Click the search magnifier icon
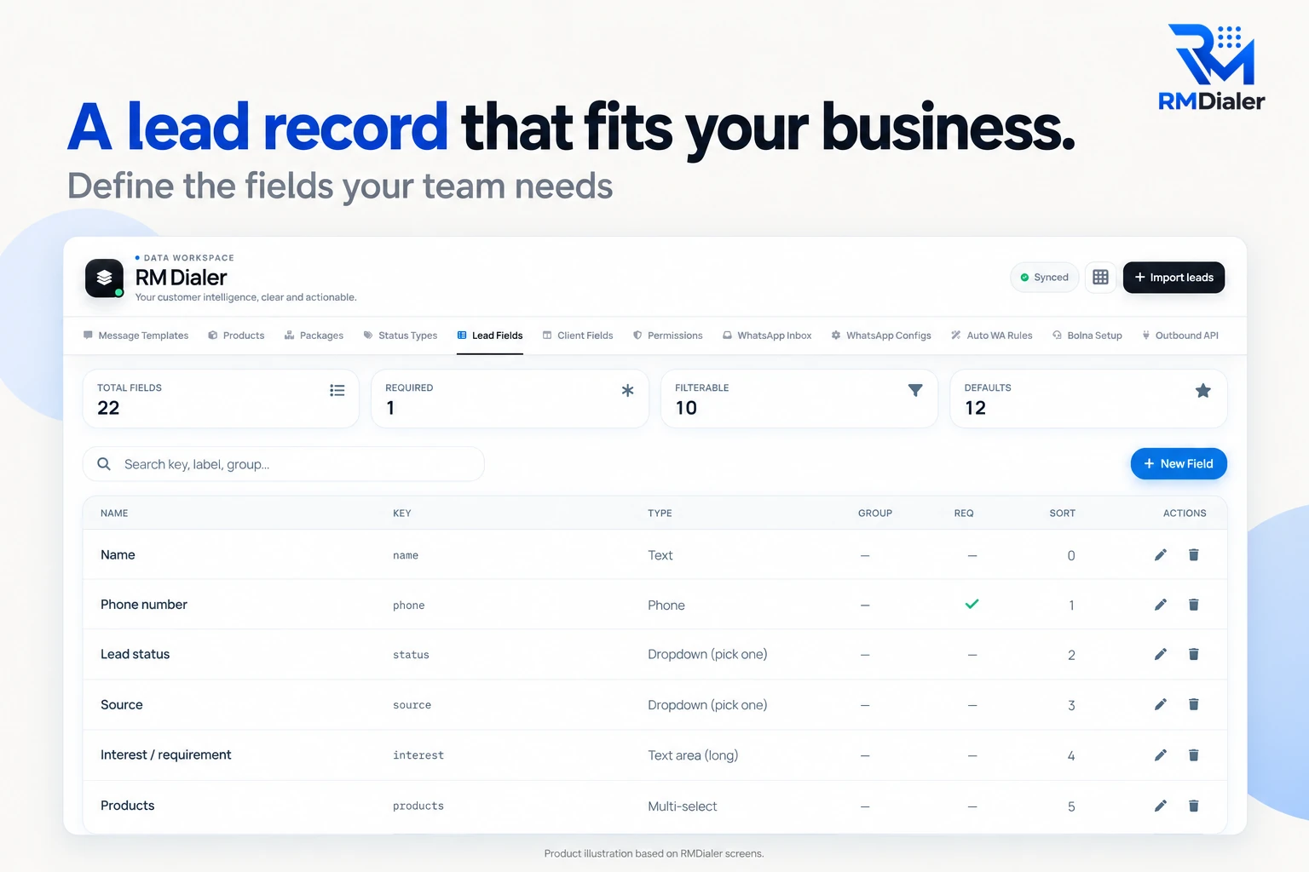Screen dimensions: 1309x872 [x=104, y=464]
